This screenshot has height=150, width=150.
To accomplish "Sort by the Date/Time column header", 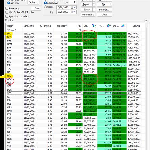I will (x=30, y=26).
